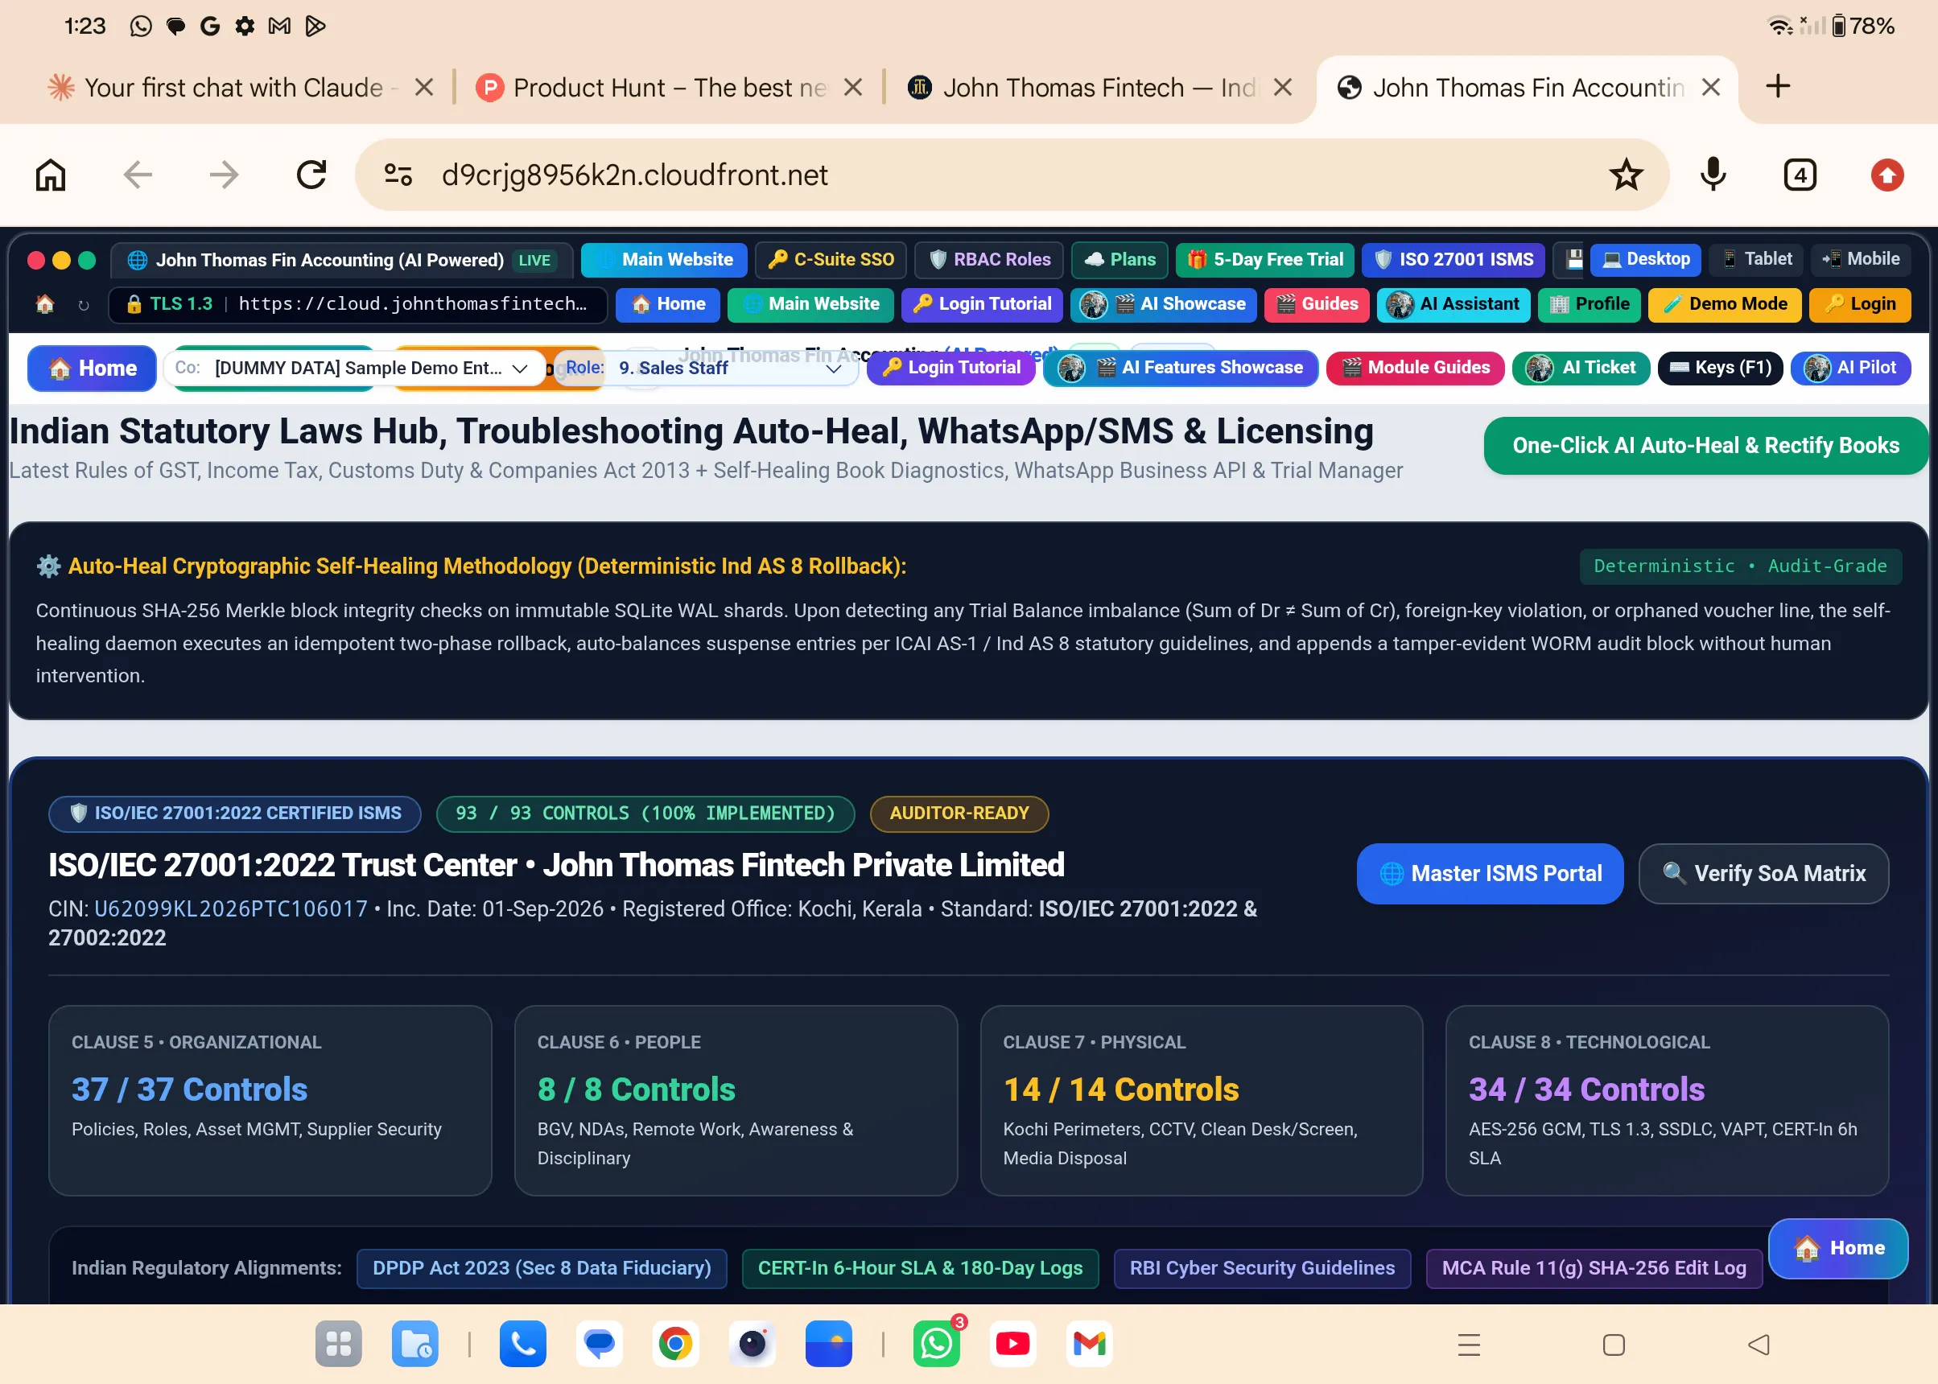Click the inner https://cloud.johnthomasfintech URL field
1938x1384 pixels.
coord(358,304)
